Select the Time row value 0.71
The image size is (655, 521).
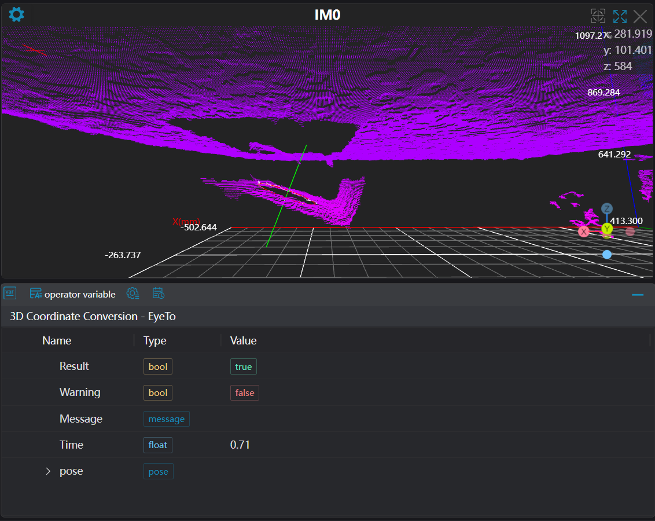coord(240,445)
